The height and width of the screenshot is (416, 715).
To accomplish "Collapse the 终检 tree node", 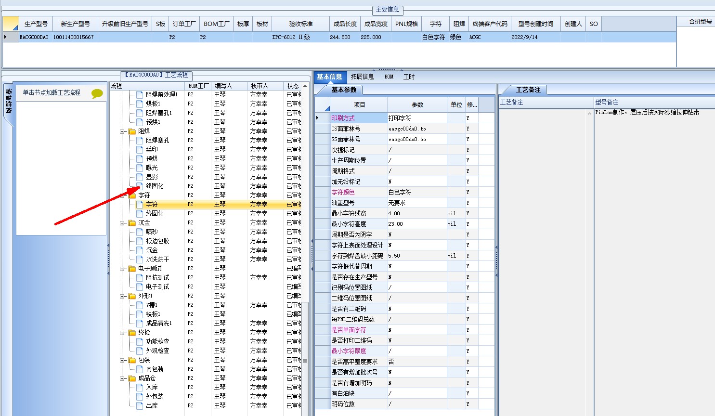I will (122, 333).
